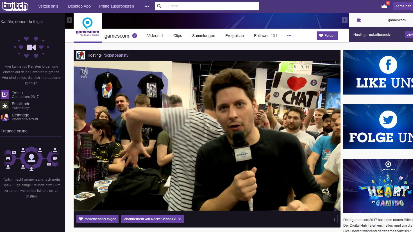
Task: Click the Freunde online heading
Action: [x=14, y=131]
